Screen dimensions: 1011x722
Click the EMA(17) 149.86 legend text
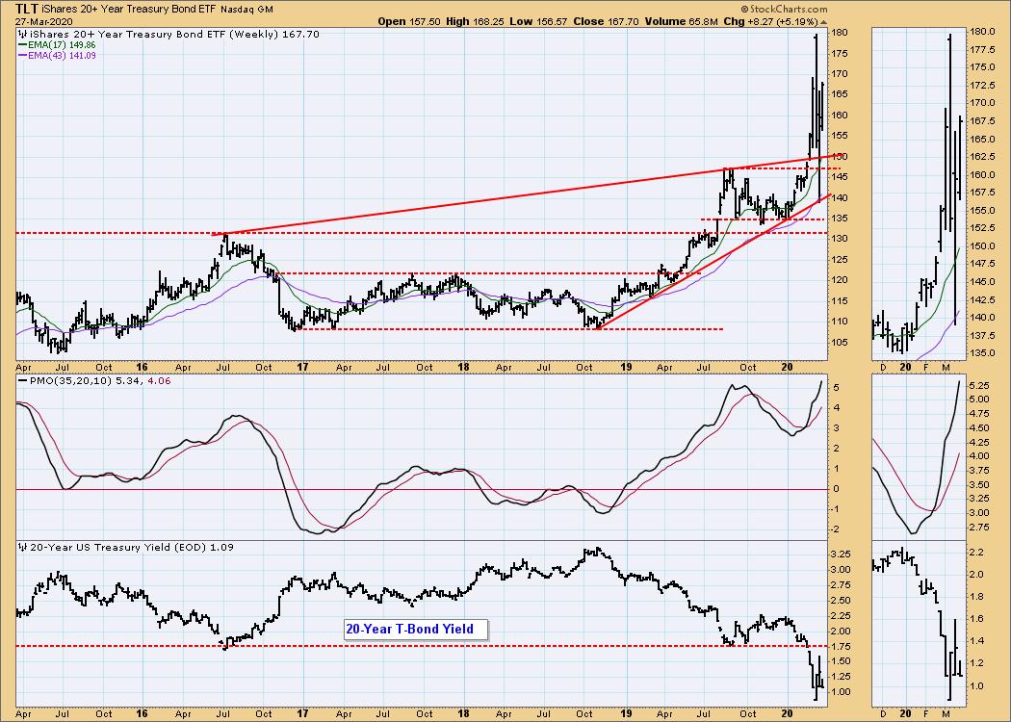click(x=62, y=45)
